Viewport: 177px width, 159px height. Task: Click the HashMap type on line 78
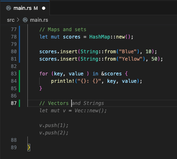tap(100, 37)
